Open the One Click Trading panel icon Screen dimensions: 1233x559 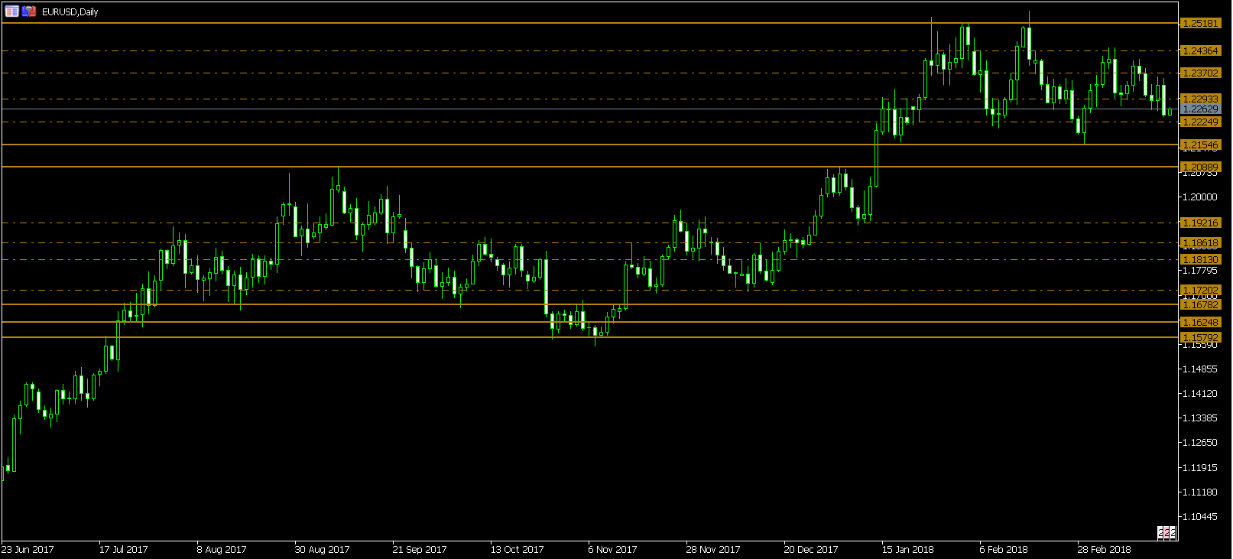pyautogui.click(x=29, y=11)
